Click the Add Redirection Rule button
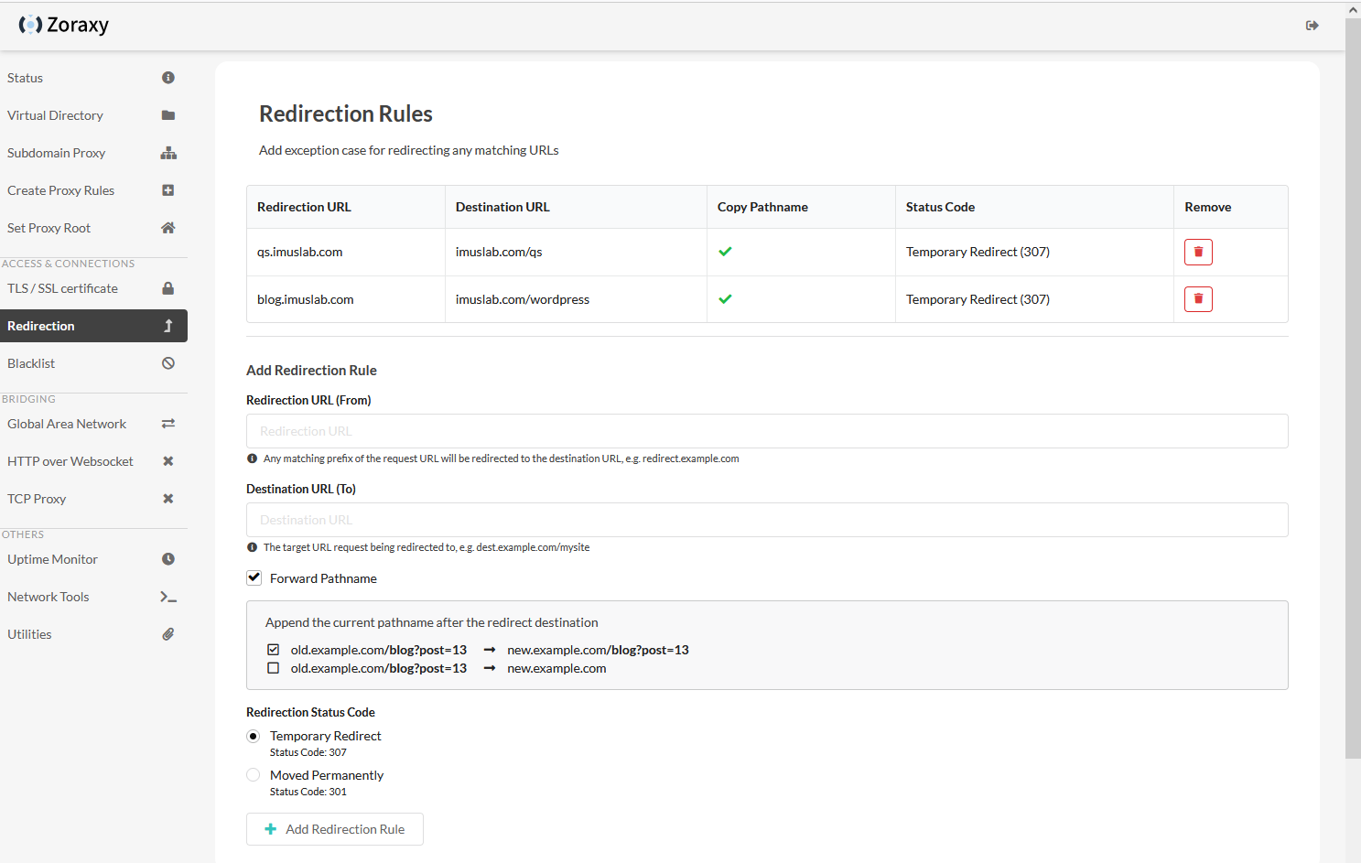Image resolution: width=1361 pixels, height=863 pixels. 335,829
